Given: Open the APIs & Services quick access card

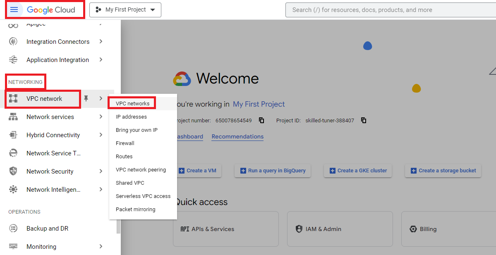Looking at the screenshot, I should click(x=226, y=229).
